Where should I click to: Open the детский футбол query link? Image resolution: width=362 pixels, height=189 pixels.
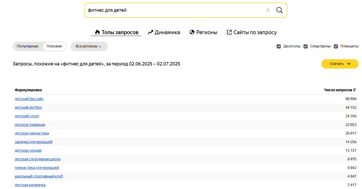[28, 107]
